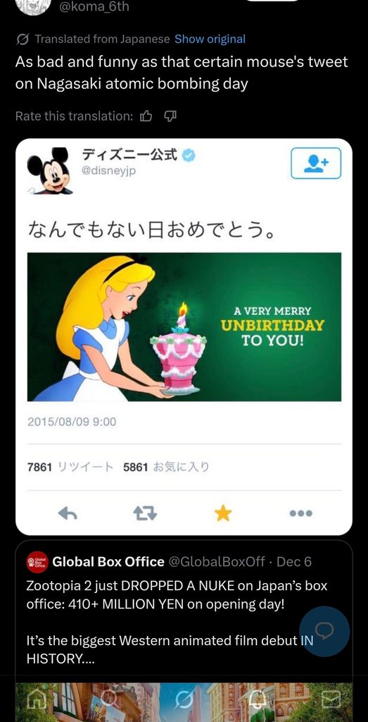The image size is (368, 722).
Task: Tap the thumbs down translation rating icon
Action: (170, 116)
